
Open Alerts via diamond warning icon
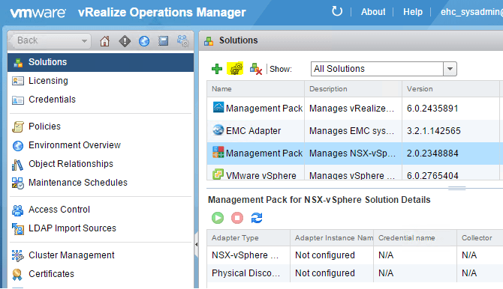point(125,41)
